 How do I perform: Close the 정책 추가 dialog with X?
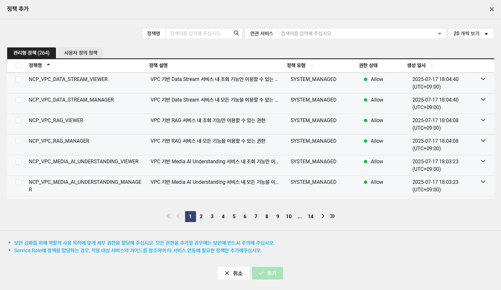(492, 9)
